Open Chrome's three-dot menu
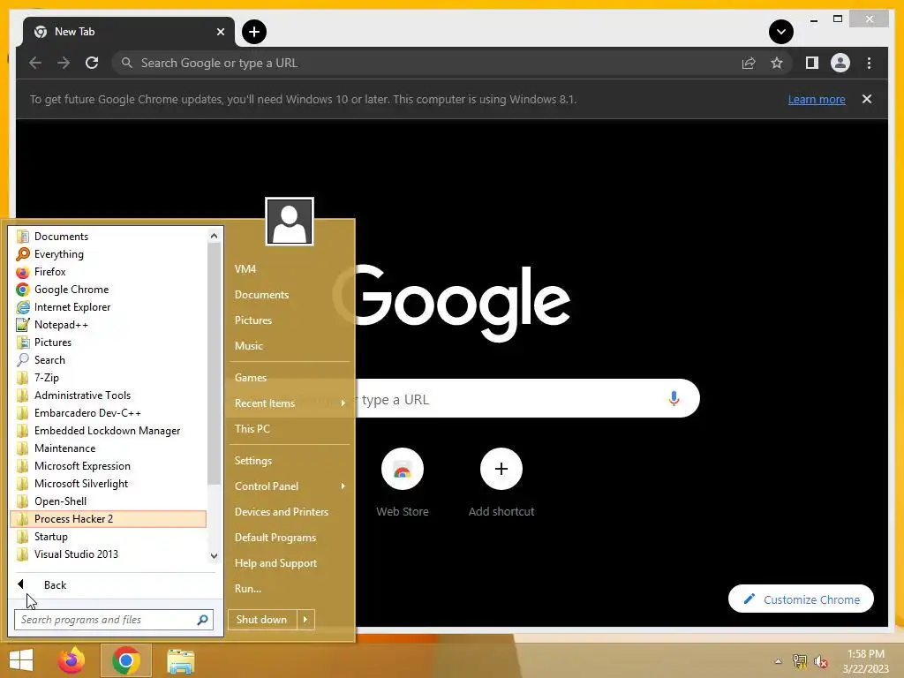Image resolution: width=904 pixels, height=678 pixels. point(869,63)
